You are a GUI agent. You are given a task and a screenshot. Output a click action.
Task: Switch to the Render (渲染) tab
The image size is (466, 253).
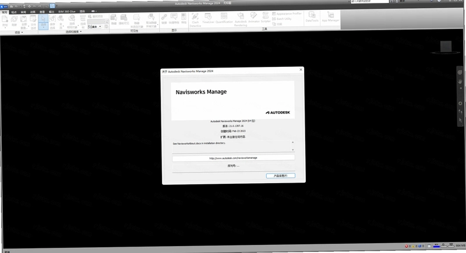[82, 12]
